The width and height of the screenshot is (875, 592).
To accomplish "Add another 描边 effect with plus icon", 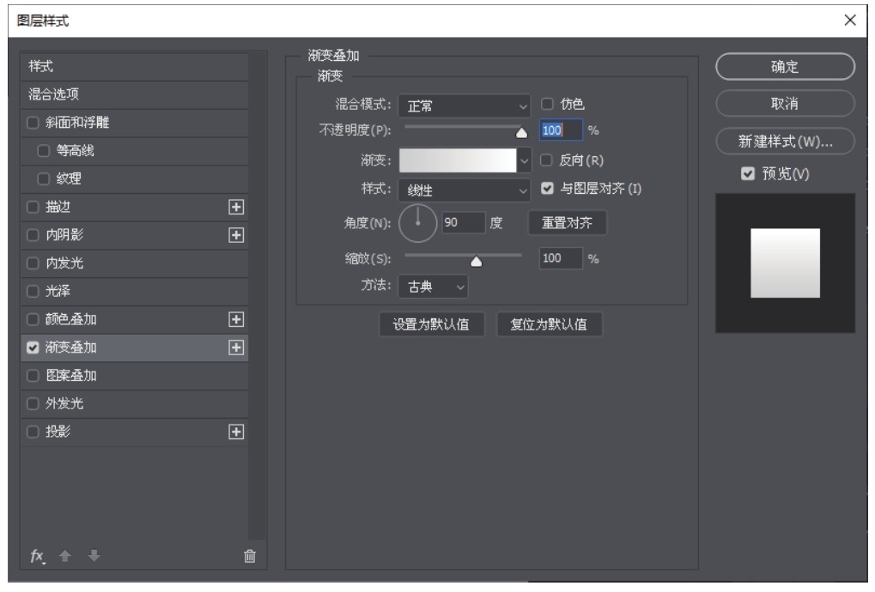I will click(236, 207).
